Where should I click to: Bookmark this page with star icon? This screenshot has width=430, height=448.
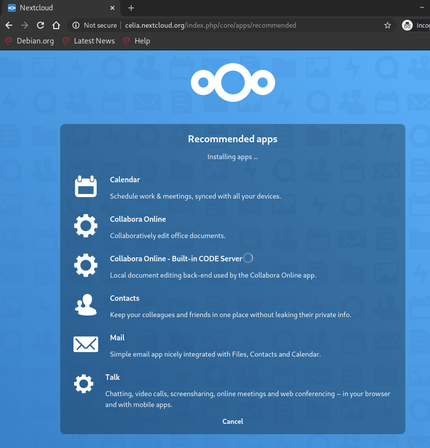point(388,25)
